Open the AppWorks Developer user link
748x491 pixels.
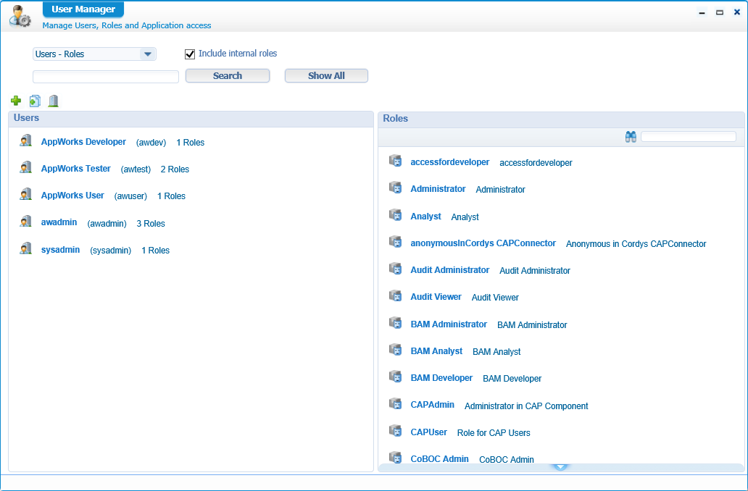83,142
